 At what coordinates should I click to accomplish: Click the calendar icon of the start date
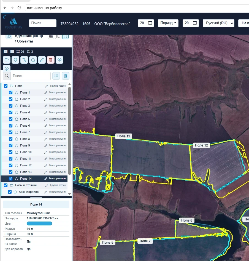pos(150,23)
